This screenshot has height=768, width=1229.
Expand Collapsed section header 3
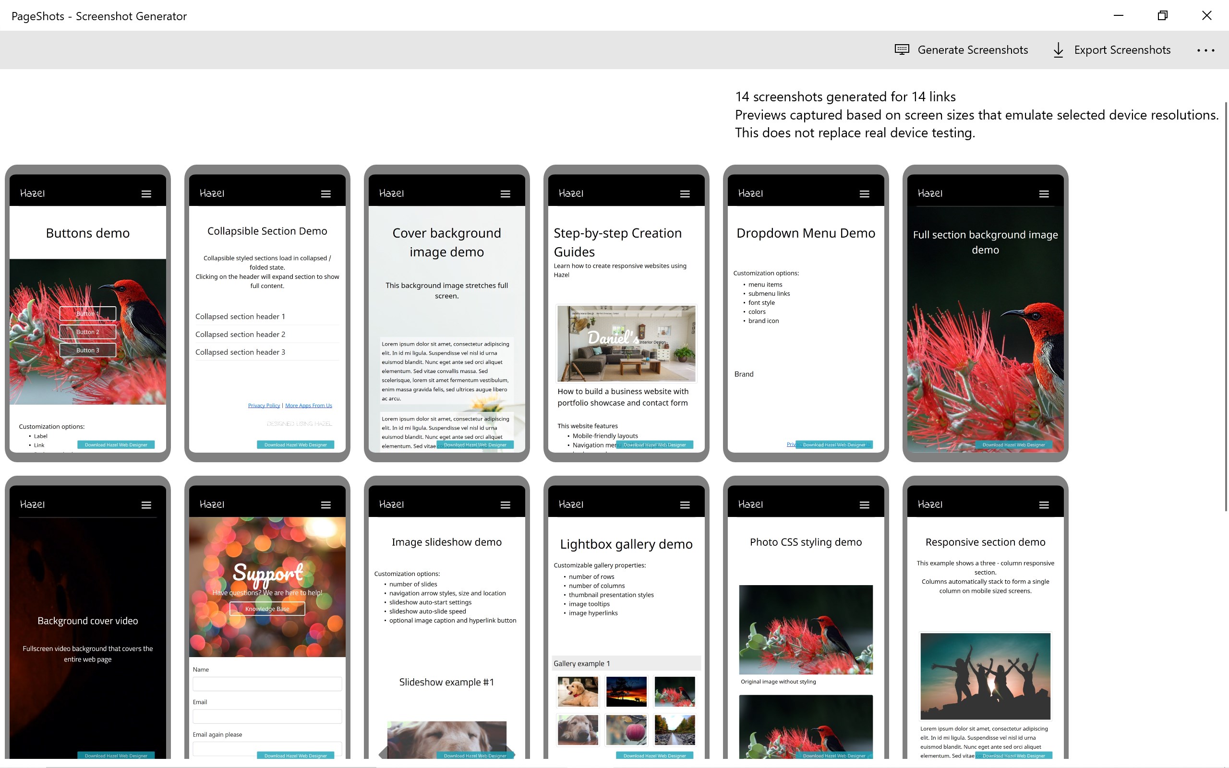tap(240, 351)
